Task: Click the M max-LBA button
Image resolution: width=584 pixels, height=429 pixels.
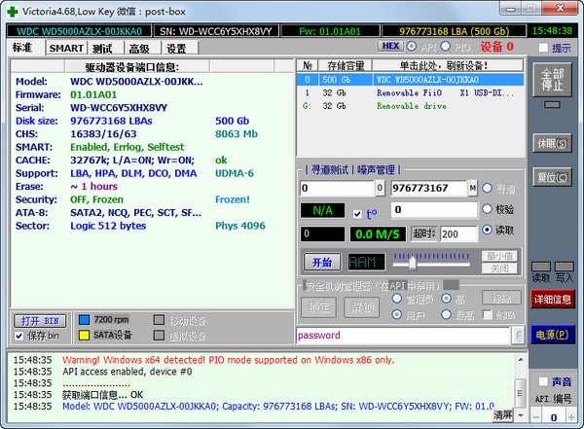Action: point(472,188)
